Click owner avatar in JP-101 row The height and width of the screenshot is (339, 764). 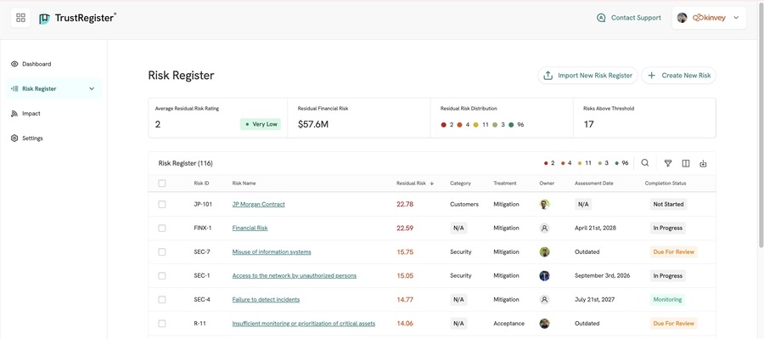click(x=544, y=205)
